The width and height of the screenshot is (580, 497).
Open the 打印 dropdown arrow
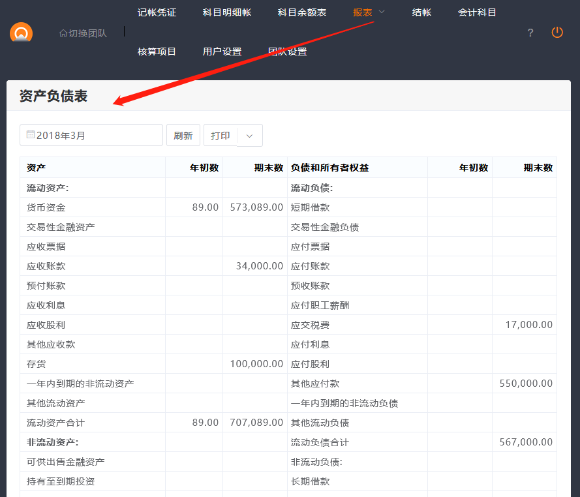tap(249, 136)
